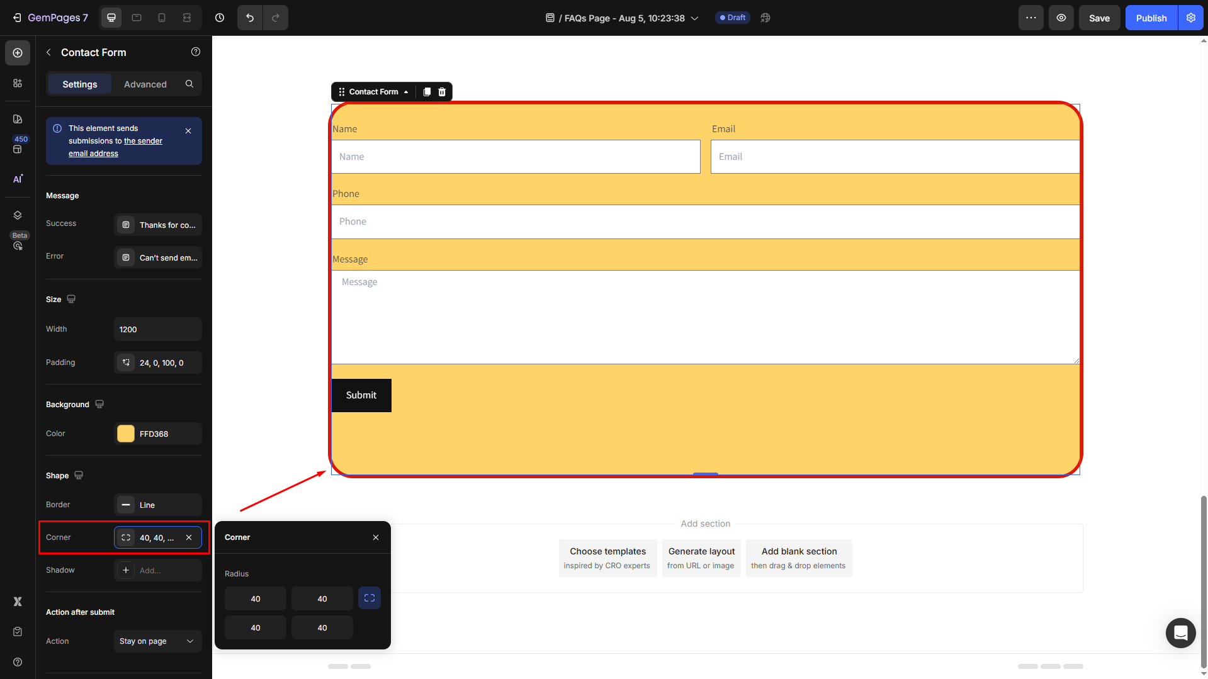The width and height of the screenshot is (1208, 679).
Task: Click the FFD368 background color swatch
Action: point(126,434)
